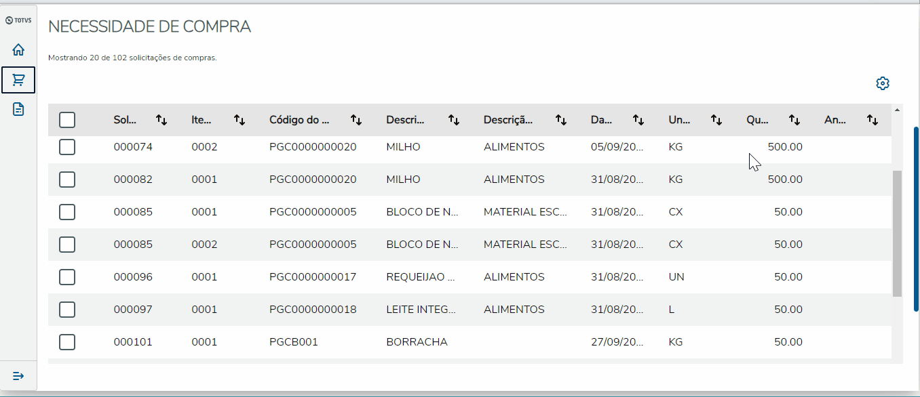Click the LEITE INTEG... description cell
This screenshot has width=920, height=397.
[421, 310]
